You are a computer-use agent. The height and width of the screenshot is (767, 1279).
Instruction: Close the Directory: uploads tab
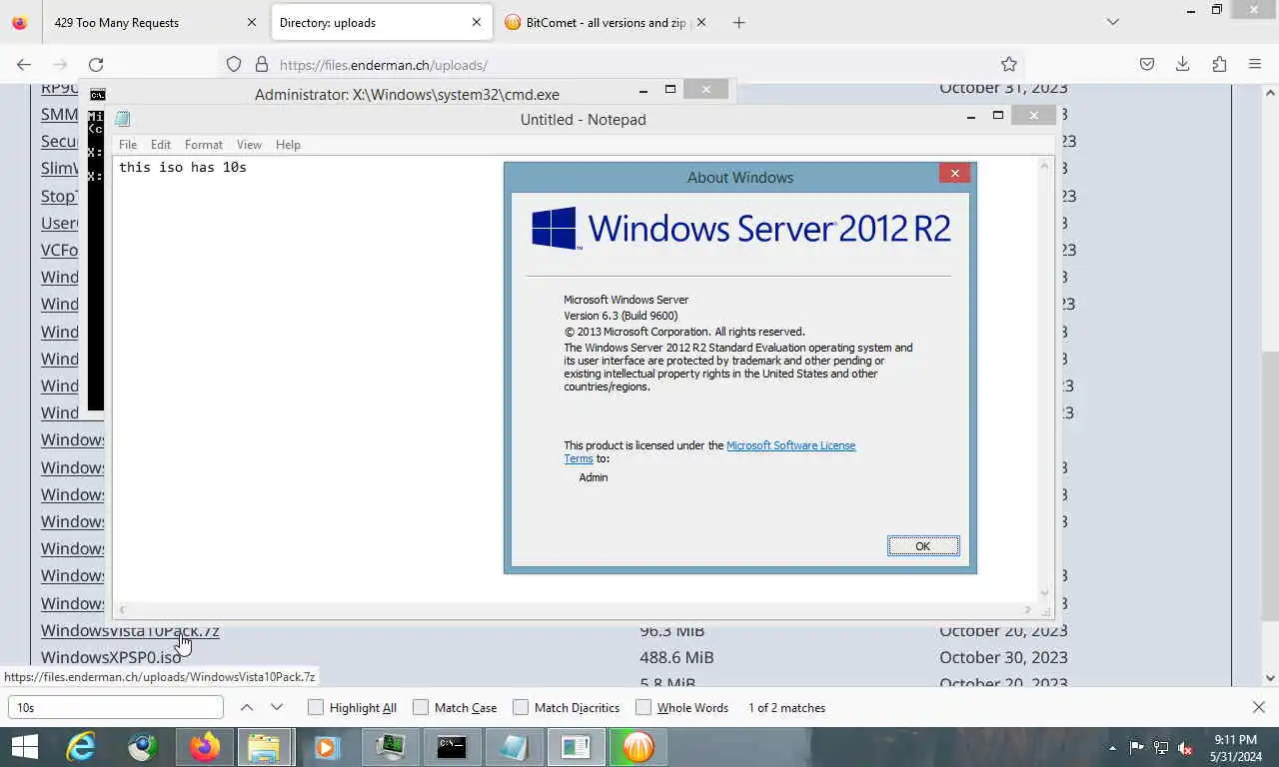[x=477, y=22]
